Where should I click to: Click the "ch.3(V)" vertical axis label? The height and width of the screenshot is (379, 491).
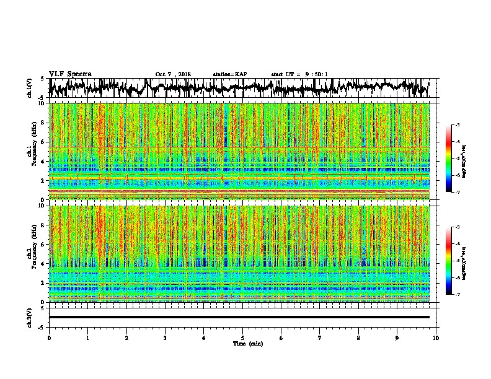tap(30, 318)
